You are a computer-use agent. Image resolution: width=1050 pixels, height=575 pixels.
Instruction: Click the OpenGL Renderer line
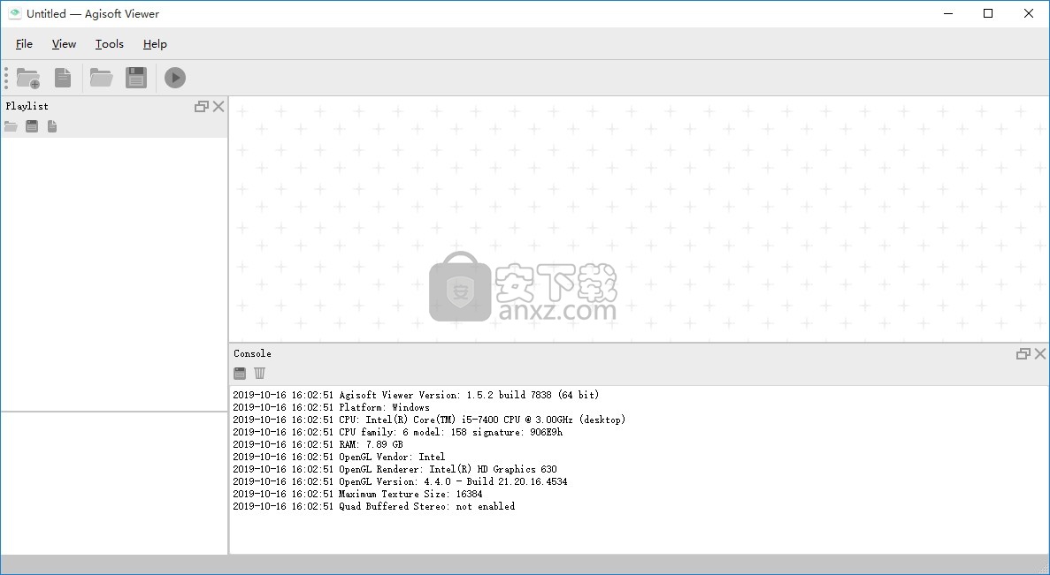(x=395, y=469)
